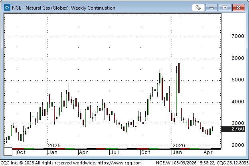Minimize the NGE chart window
The width and height of the screenshot is (249, 166).
[211, 8]
